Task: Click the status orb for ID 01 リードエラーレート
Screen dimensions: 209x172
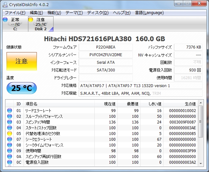Action: click(x=10, y=110)
